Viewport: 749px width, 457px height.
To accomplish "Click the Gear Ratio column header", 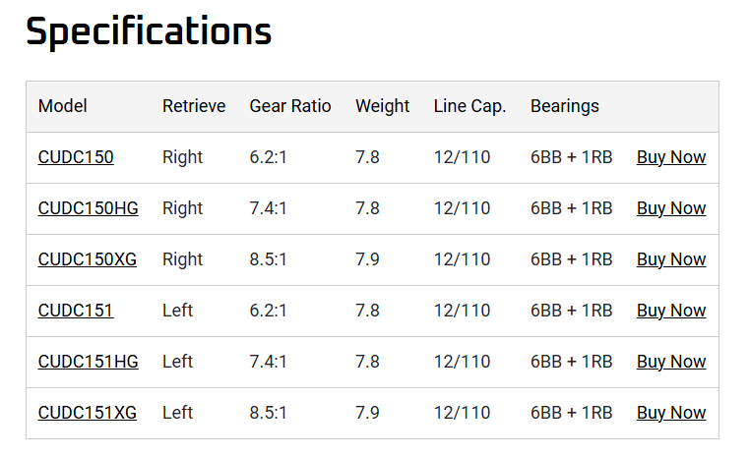I will [x=290, y=106].
